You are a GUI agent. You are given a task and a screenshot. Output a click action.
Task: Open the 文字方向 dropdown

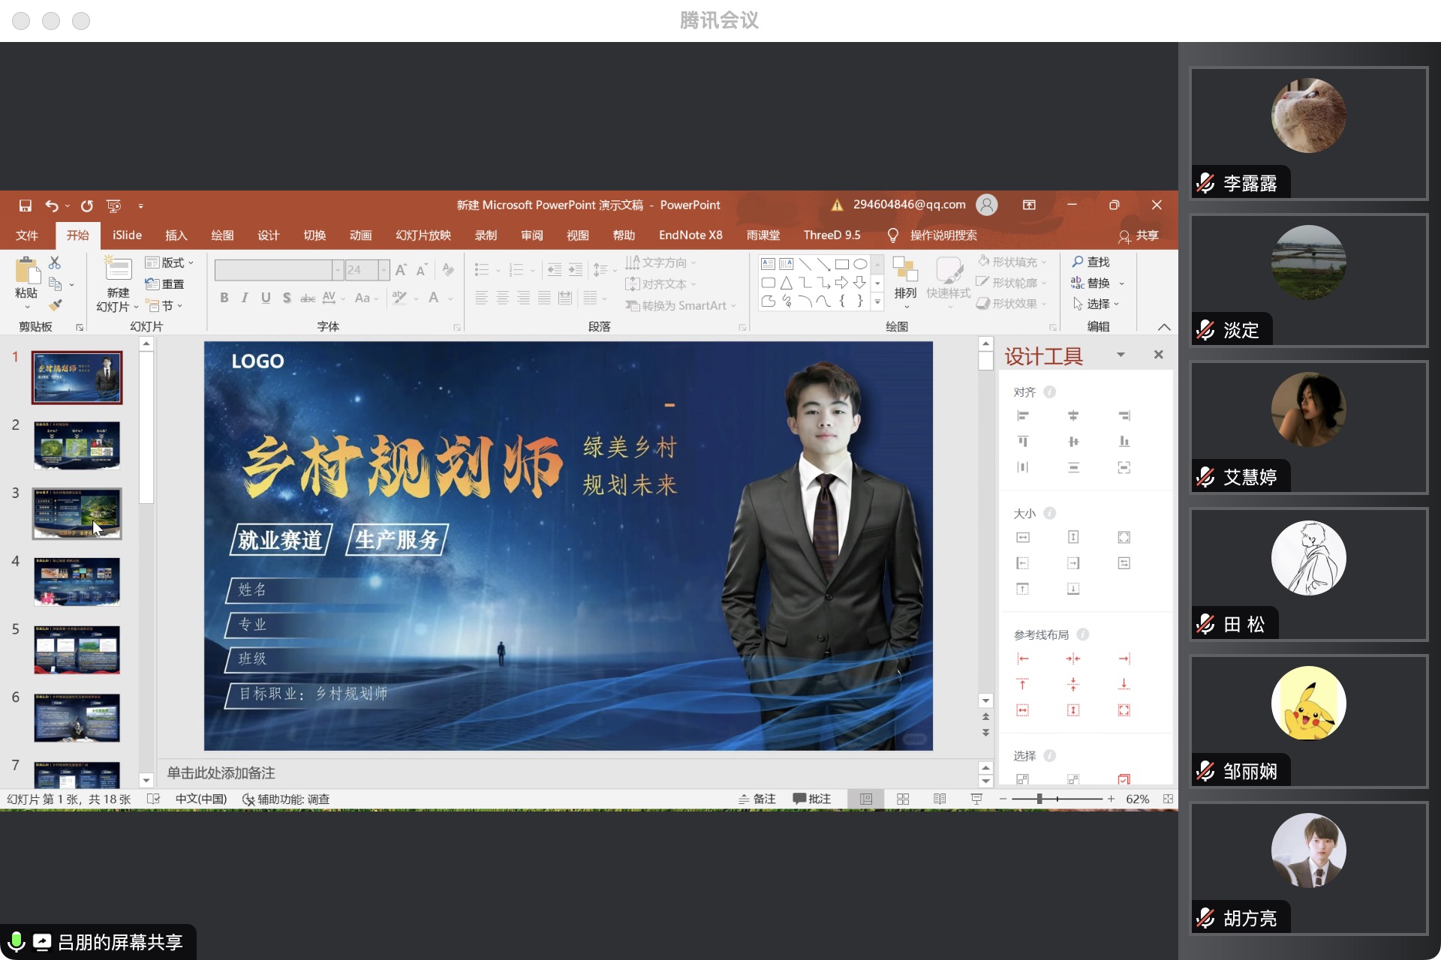pos(661,262)
